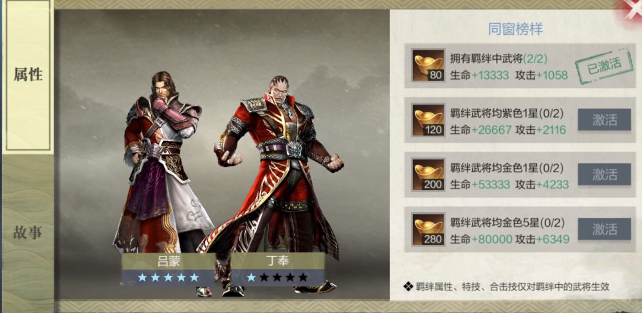Click the 已激活 stamp
This screenshot has width=642, height=313.
coord(603,66)
